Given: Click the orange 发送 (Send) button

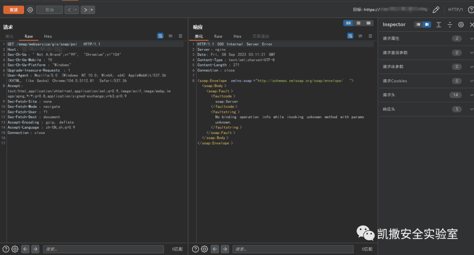Looking at the screenshot, I should tap(14, 10).
